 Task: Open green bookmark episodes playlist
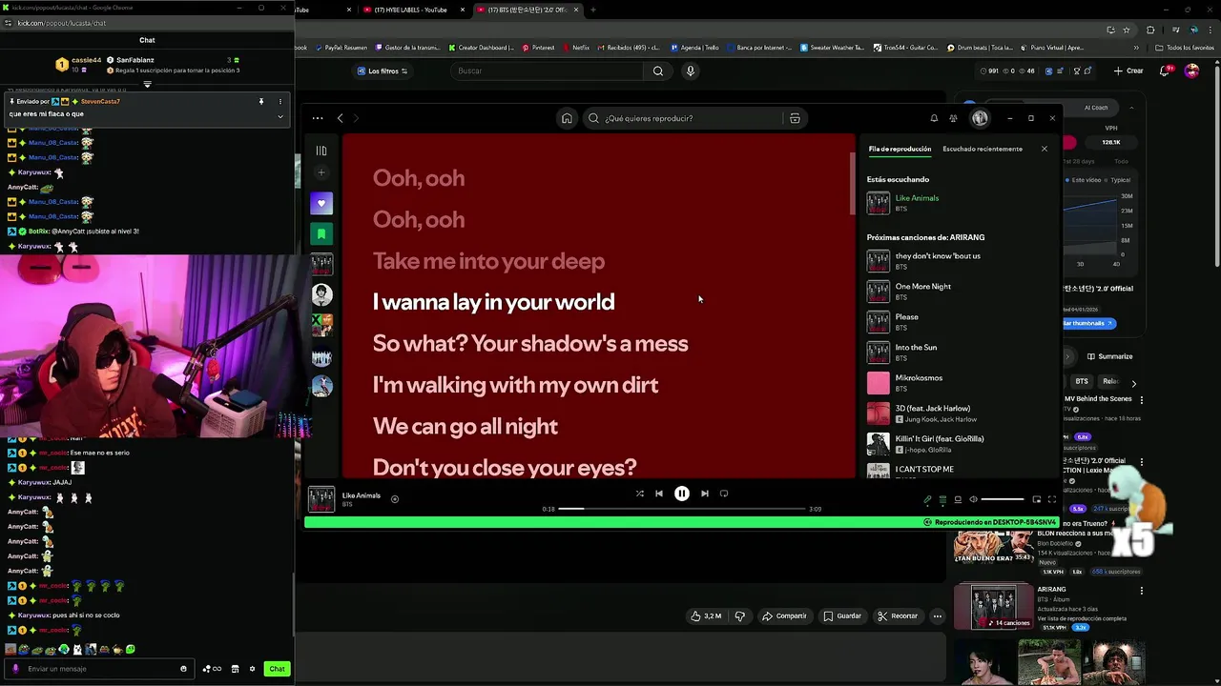point(321,233)
